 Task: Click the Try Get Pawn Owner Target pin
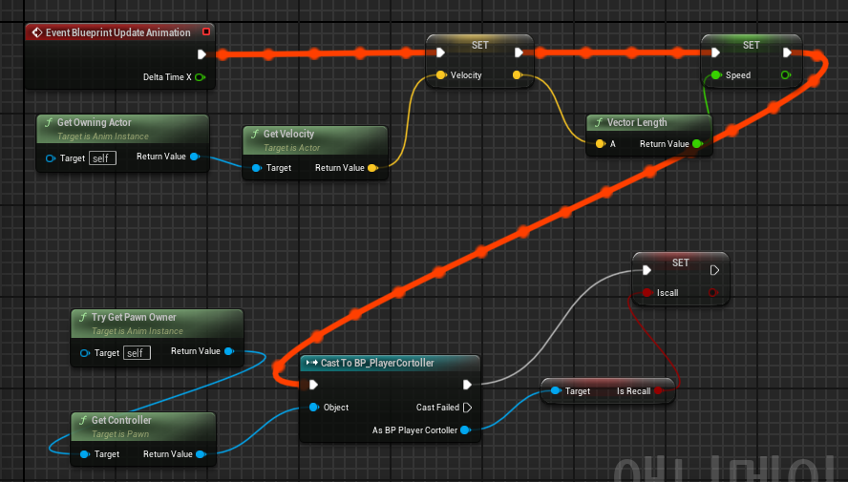coord(84,353)
